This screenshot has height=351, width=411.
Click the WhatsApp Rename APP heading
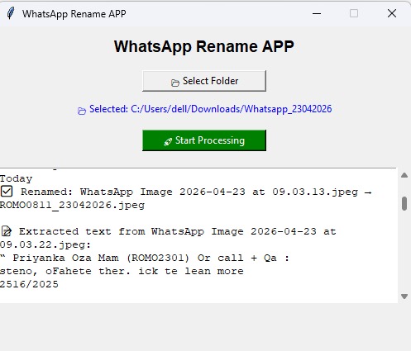coord(204,46)
